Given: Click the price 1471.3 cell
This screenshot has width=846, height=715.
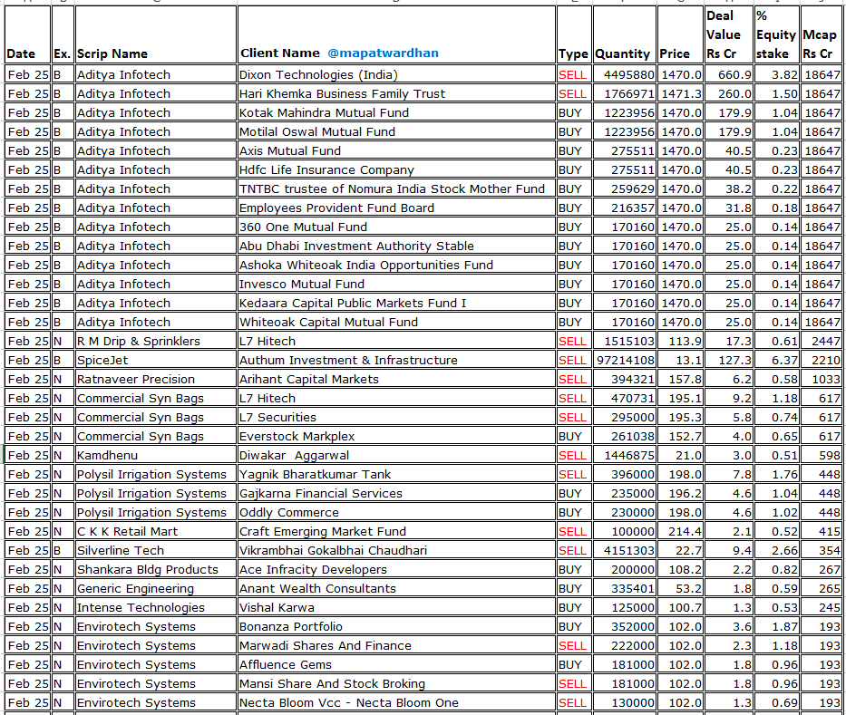Looking at the screenshot, I should tap(681, 93).
